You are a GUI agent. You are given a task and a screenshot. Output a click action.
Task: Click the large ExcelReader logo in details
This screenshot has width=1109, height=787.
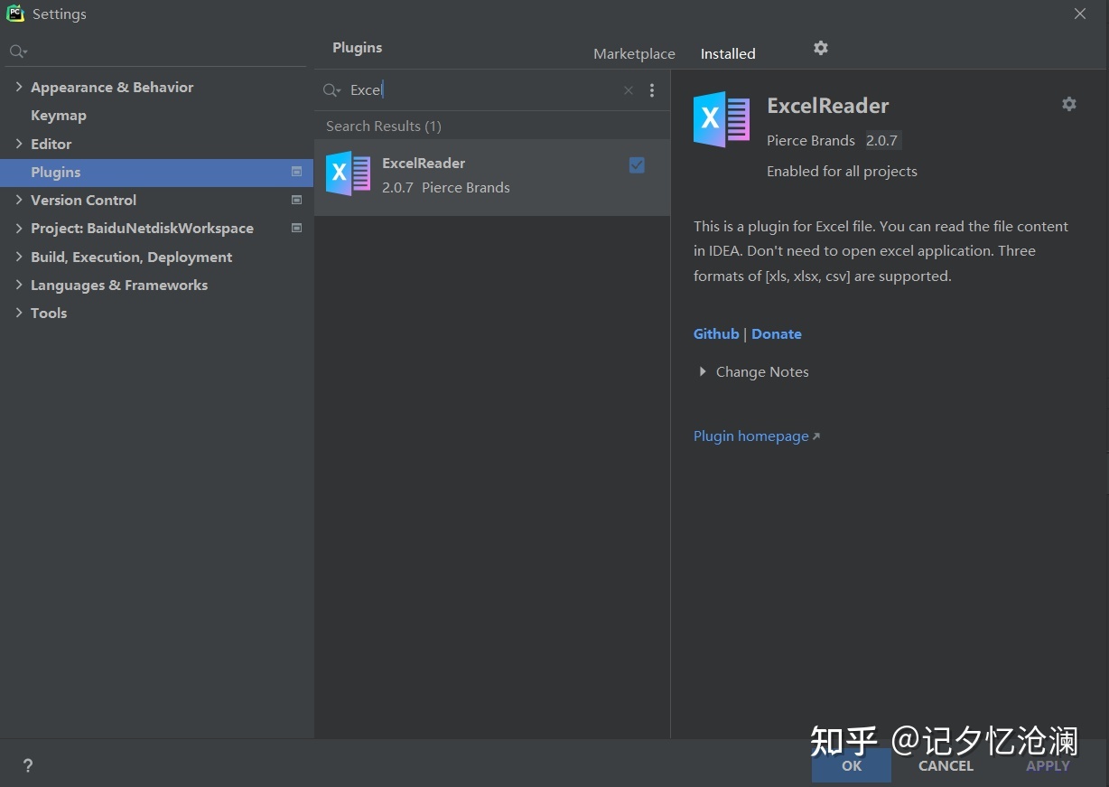tap(722, 119)
